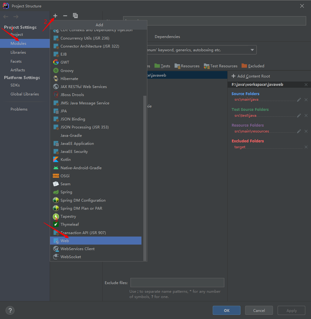Viewport: 311px width, 319px height.
Task: Click the Tapestry icon in the Add list
Action: (x=56, y=216)
